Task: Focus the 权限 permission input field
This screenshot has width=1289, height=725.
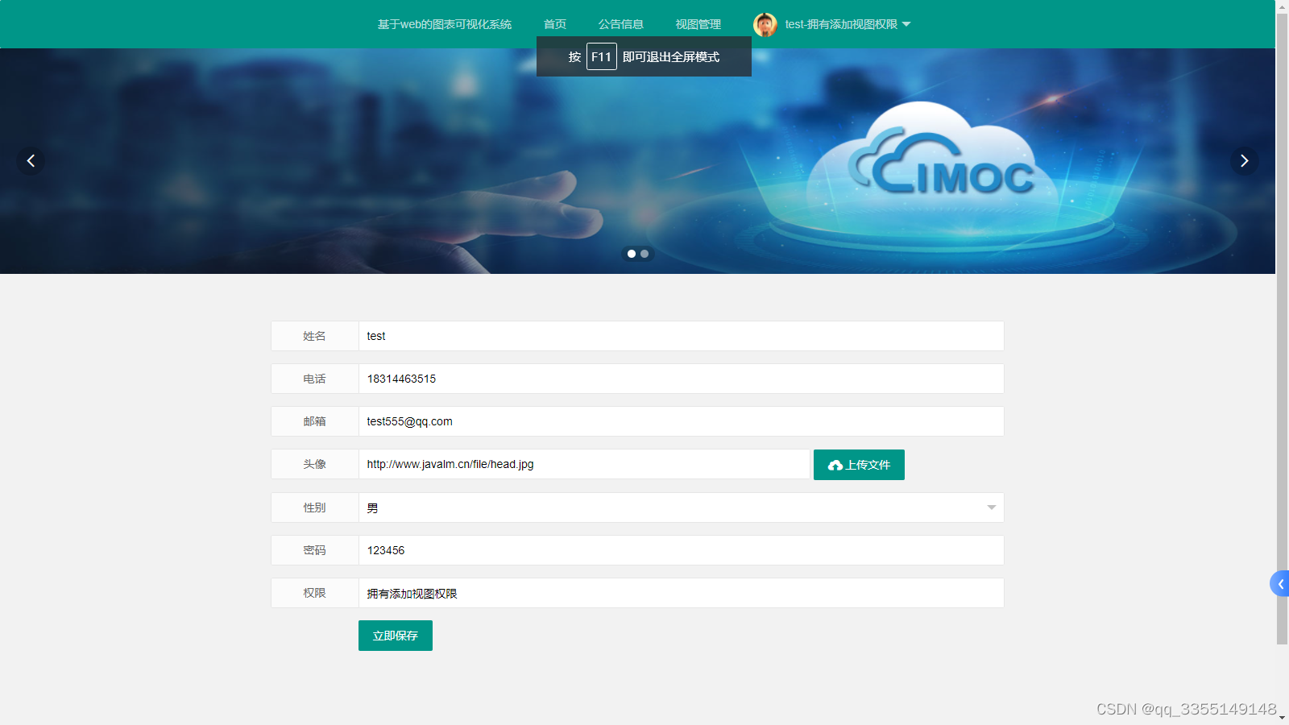Action: (682, 593)
